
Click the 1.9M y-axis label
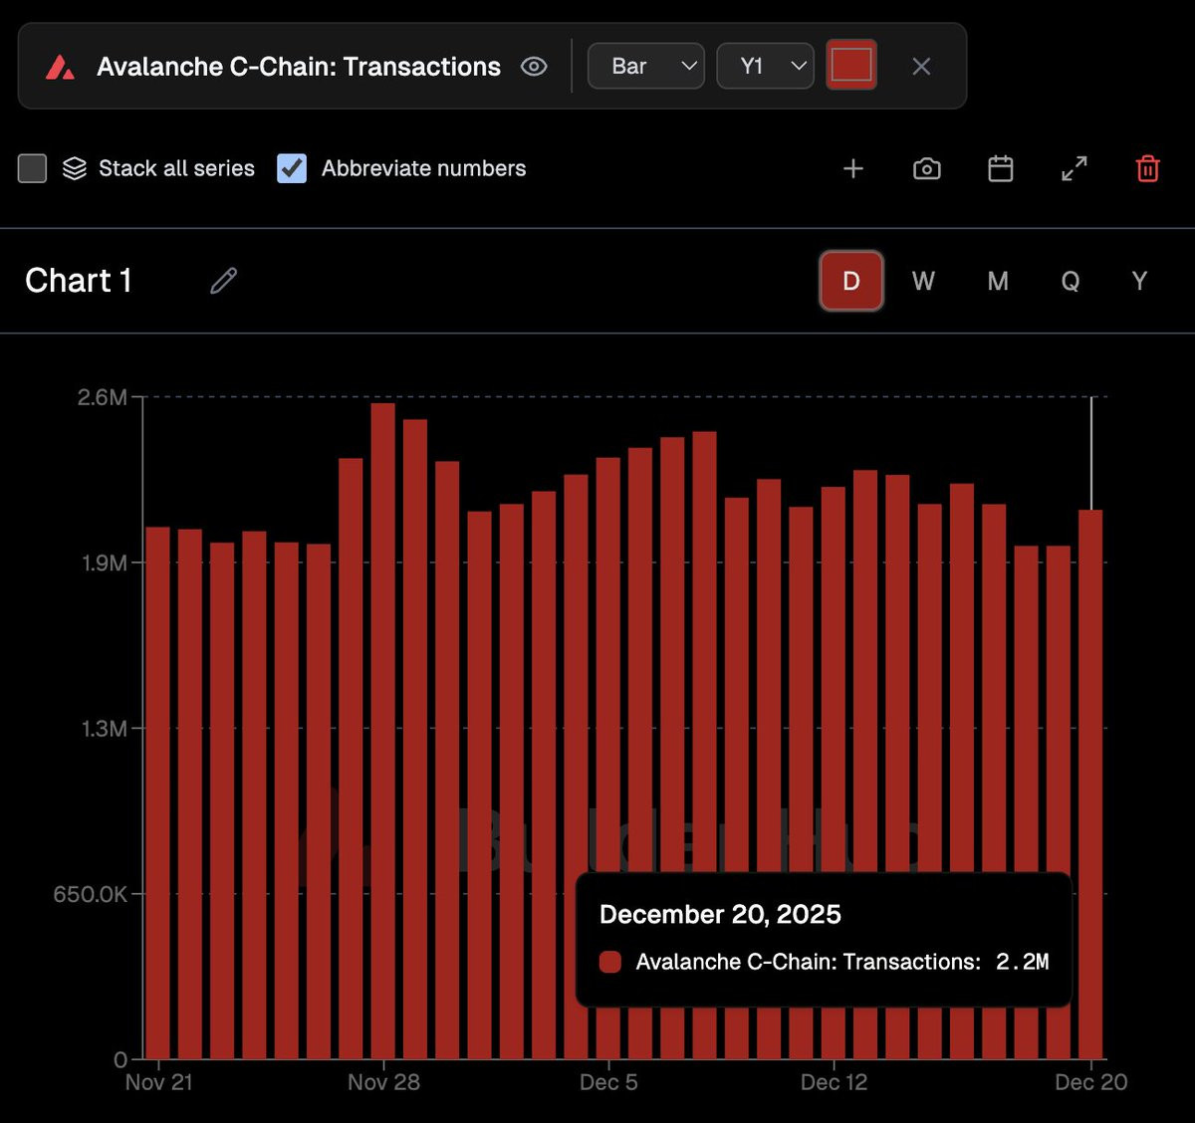(105, 562)
